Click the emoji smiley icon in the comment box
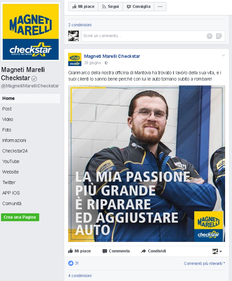The image size is (232, 281). pyautogui.click(x=210, y=36)
